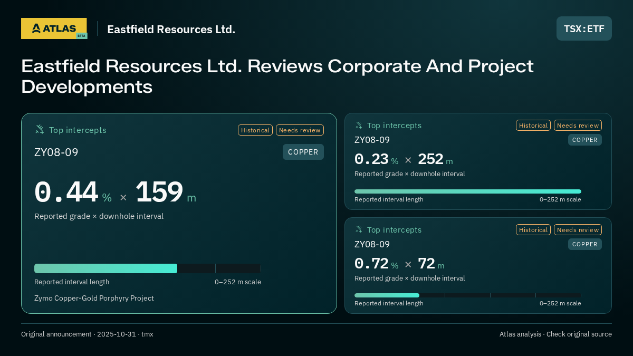Click the TSX:ETF ticker badge
Viewport: 633px width, 356px height.
(584, 28)
